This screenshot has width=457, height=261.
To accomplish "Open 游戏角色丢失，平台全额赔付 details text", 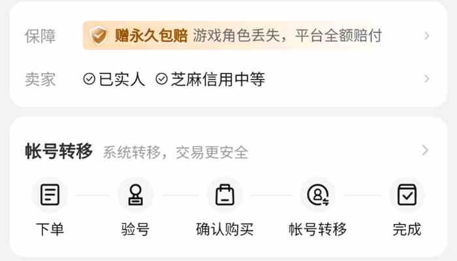I will pyautogui.click(x=287, y=36).
